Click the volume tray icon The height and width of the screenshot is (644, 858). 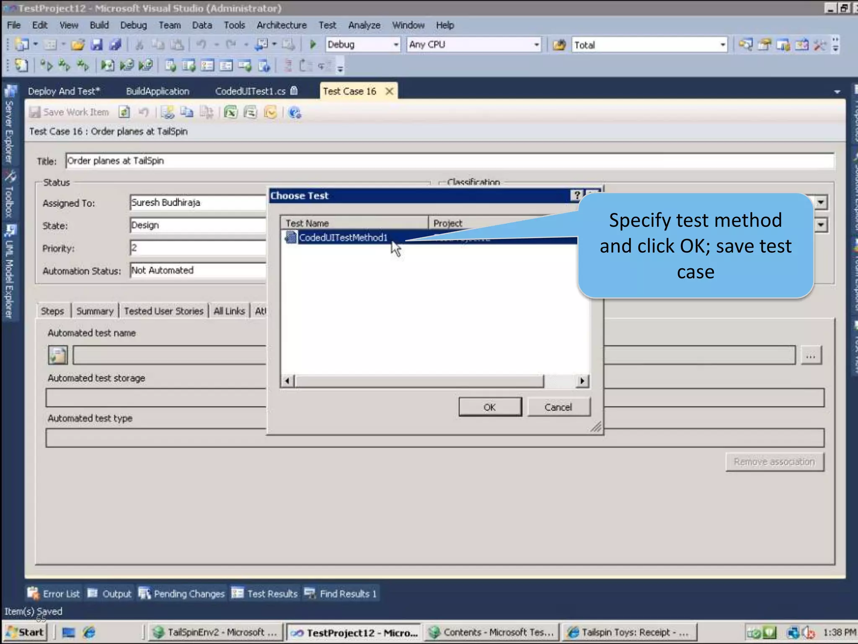(x=809, y=632)
